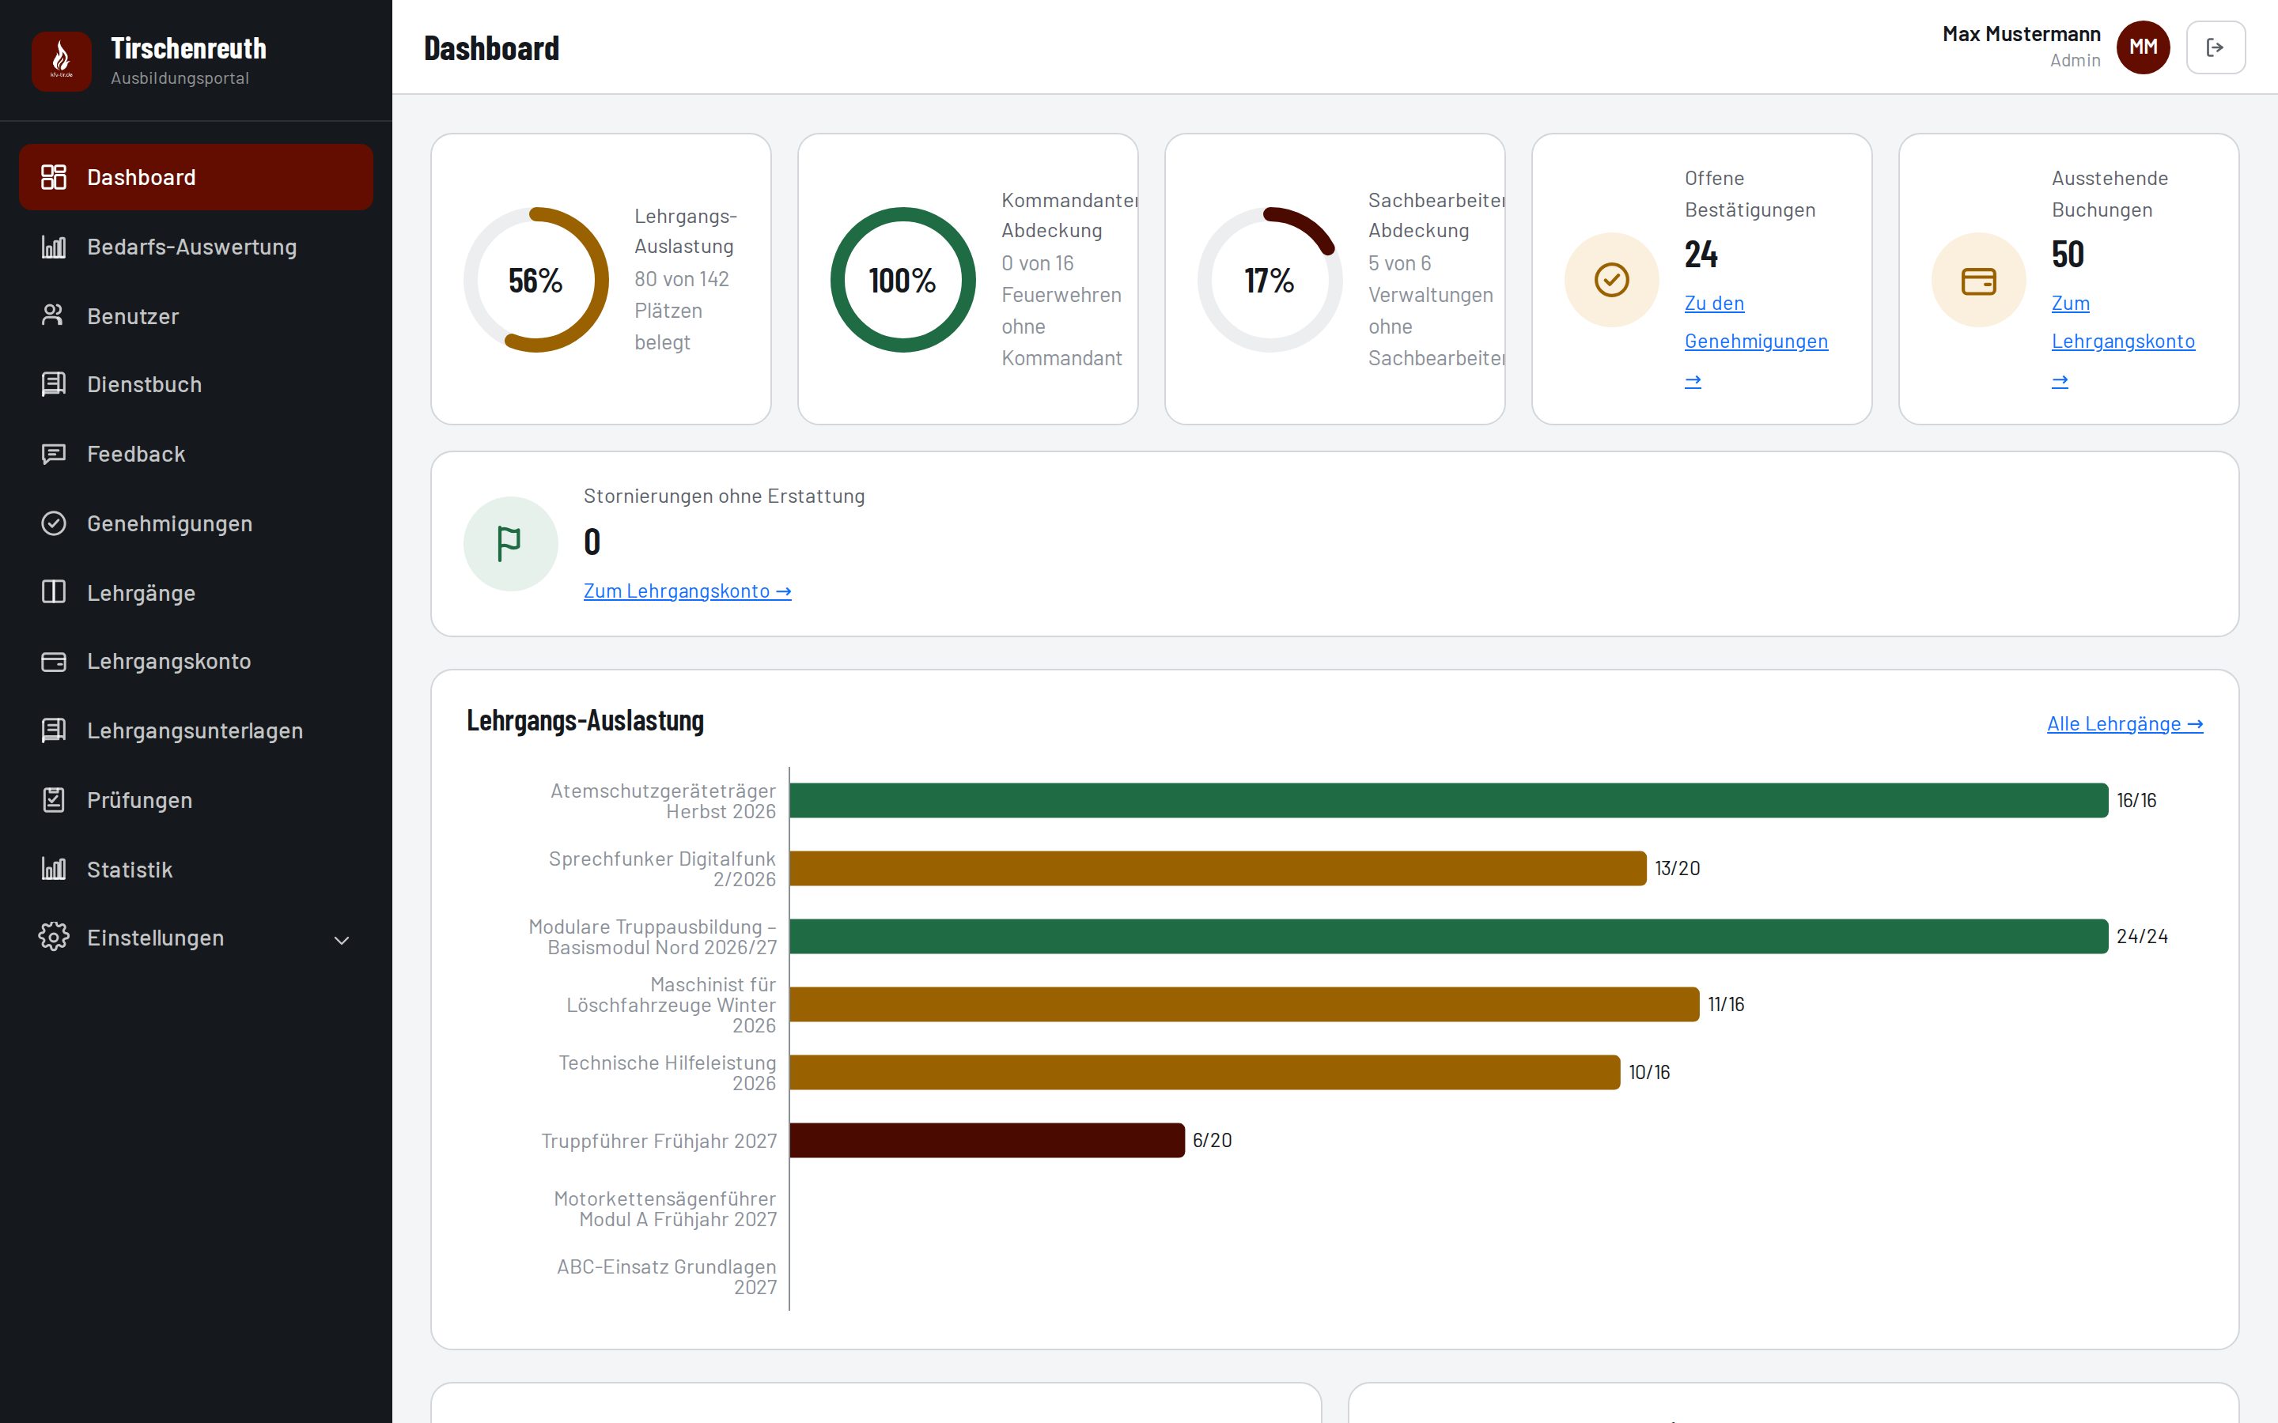2278x1423 pixels.
Task: Go to Lehrgangsunterlagen in sidebar
Action: [196, 730]
